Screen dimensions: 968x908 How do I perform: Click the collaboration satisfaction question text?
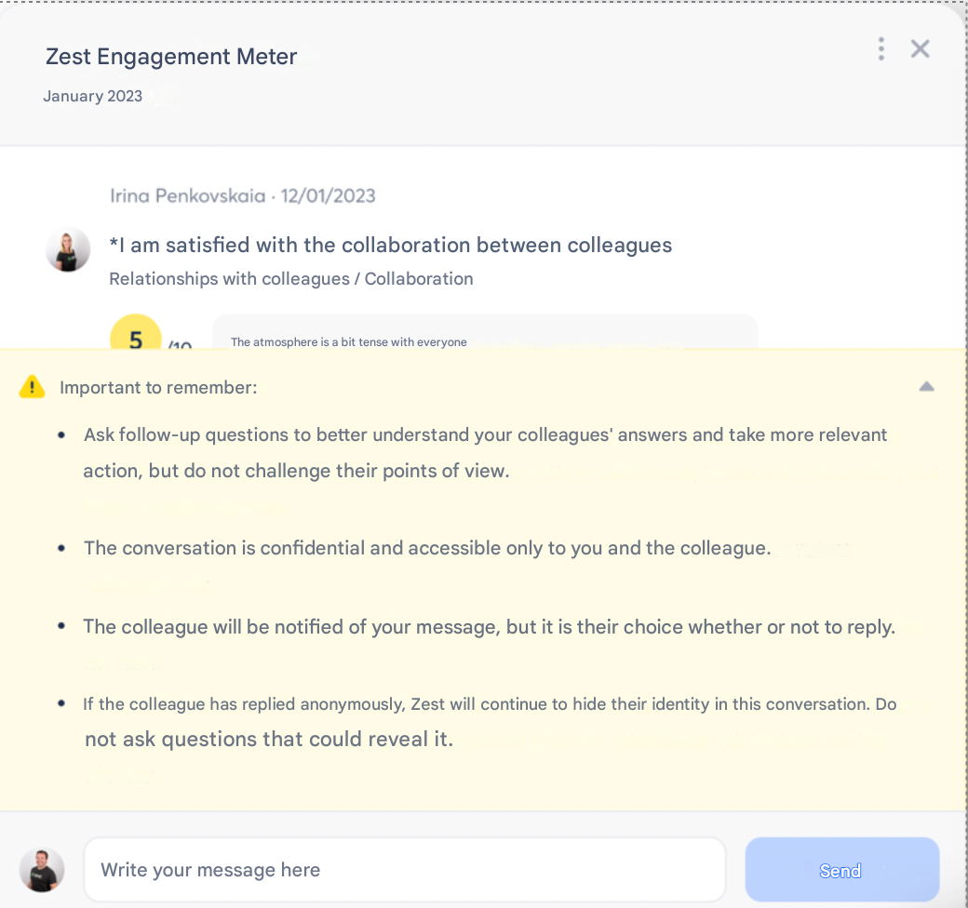[391, 246]
